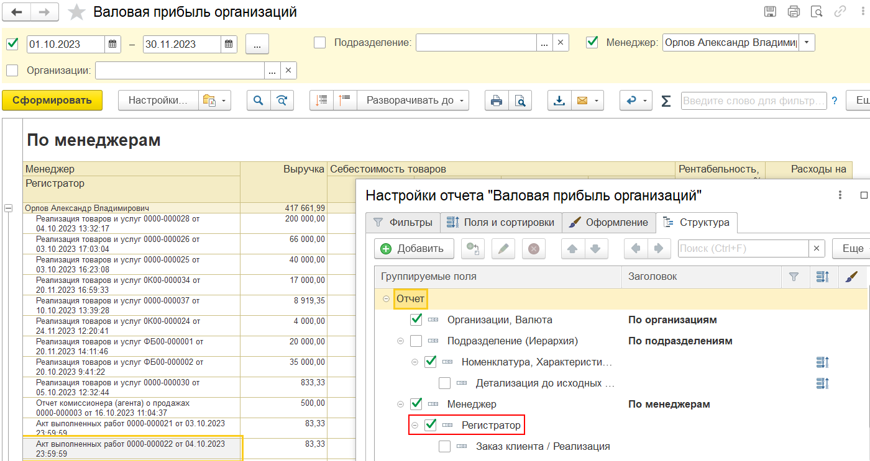The width and height of the screenshot is (870, 461).
Task: Click the printer icon in title bar
Action: tap(794, 11)
